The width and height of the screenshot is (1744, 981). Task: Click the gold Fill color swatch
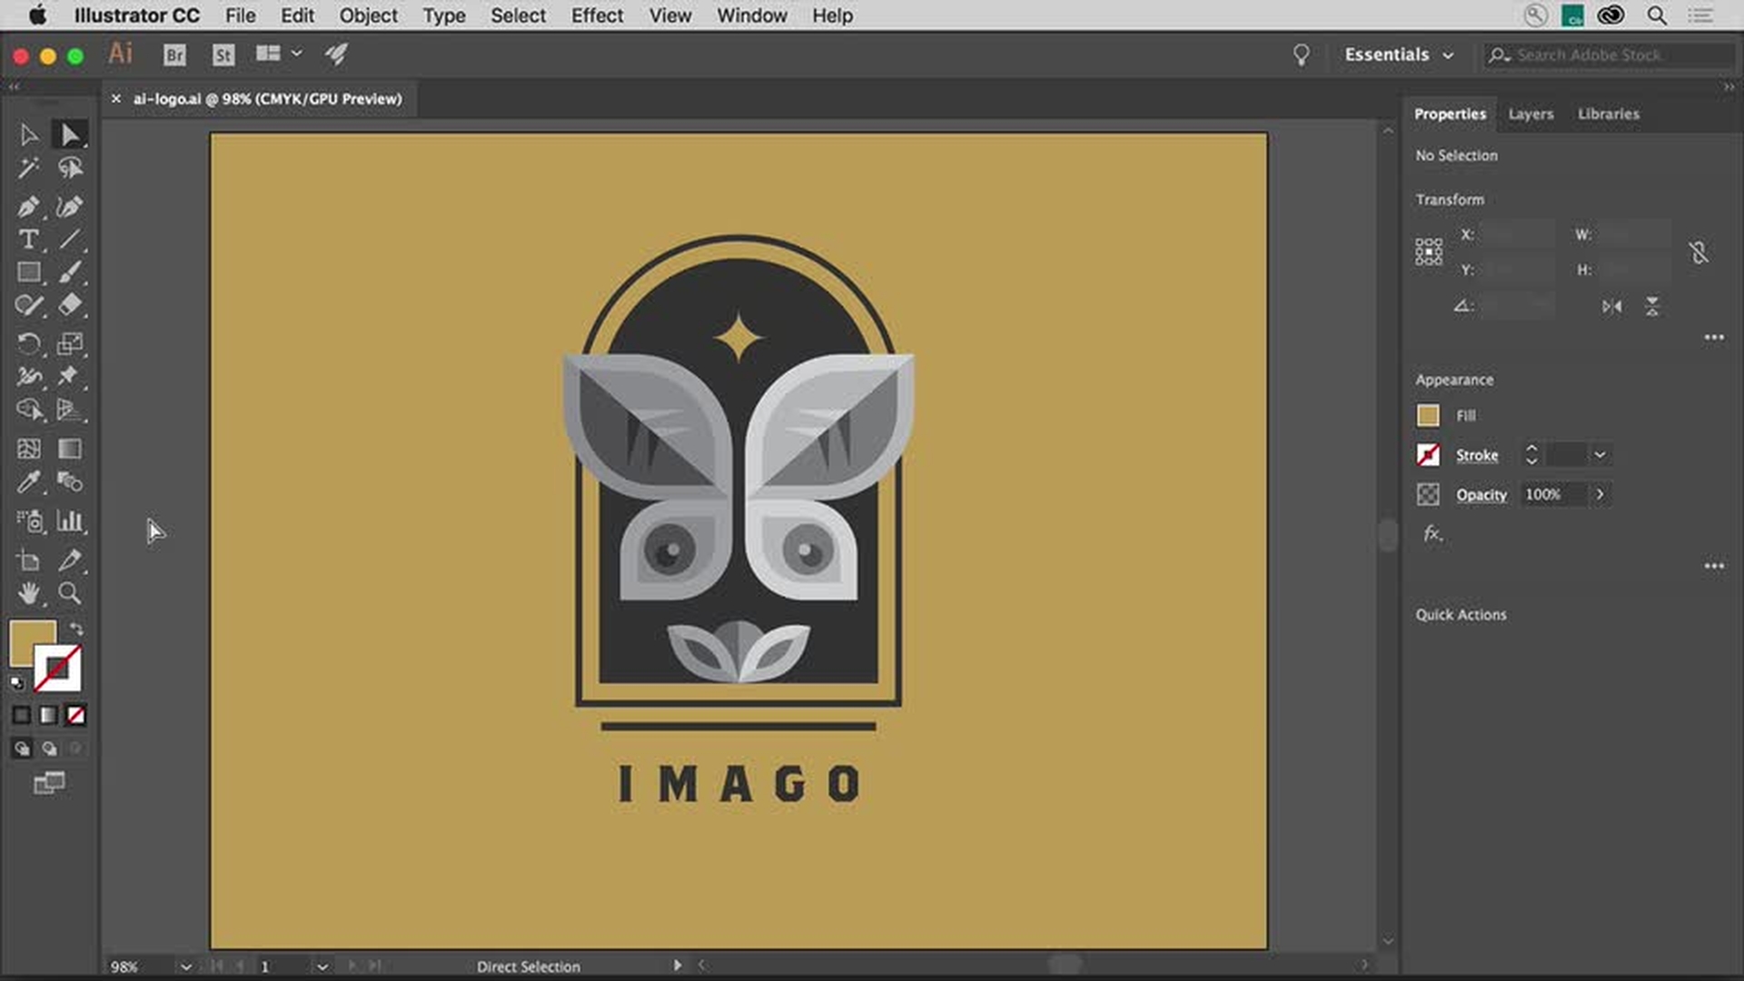click(x=1428, y=415)
